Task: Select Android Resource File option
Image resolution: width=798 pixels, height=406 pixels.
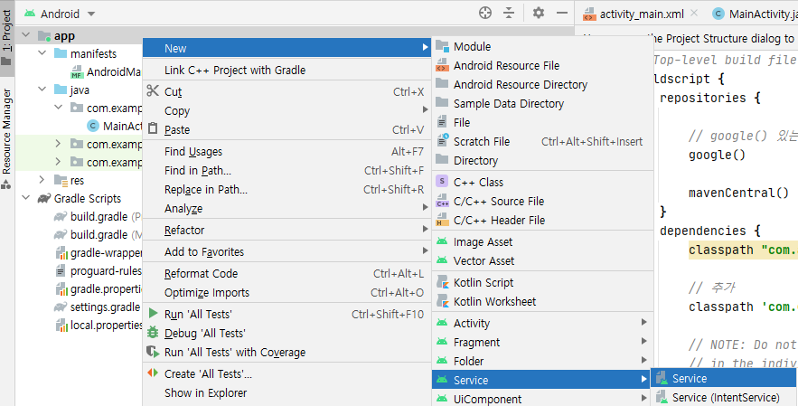Action: click(x=541, y=66)
